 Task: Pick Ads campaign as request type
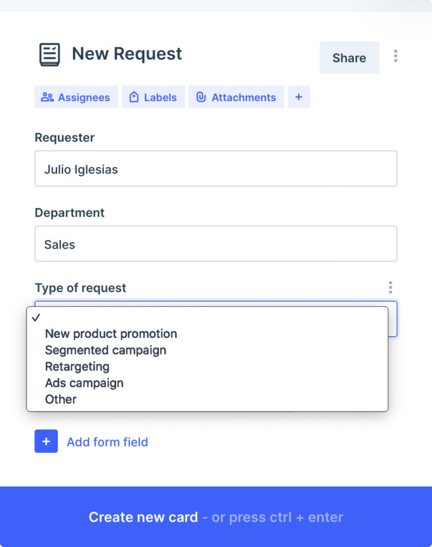[84, 383]
